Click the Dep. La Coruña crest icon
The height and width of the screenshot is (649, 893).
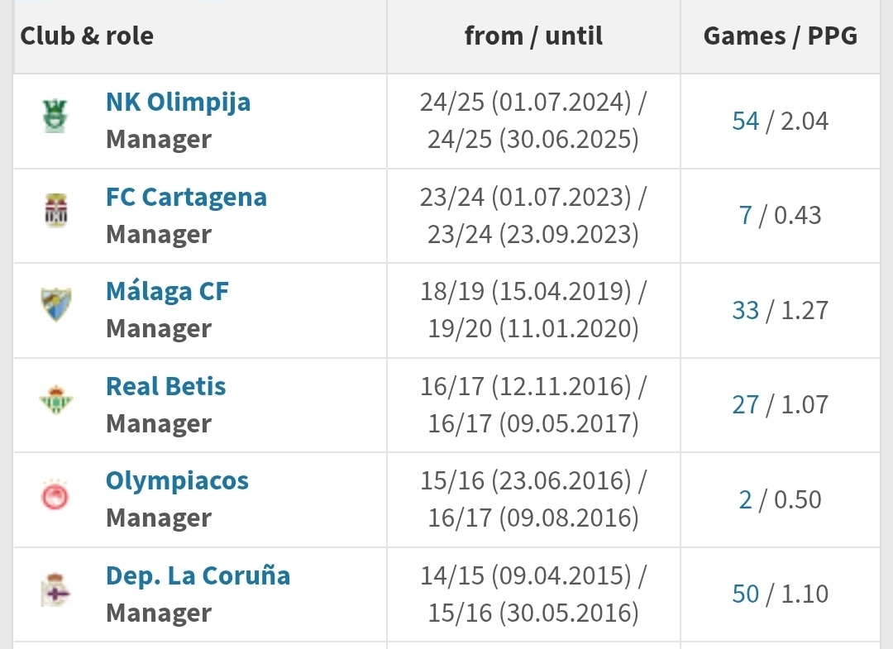[x=55, y=589]
